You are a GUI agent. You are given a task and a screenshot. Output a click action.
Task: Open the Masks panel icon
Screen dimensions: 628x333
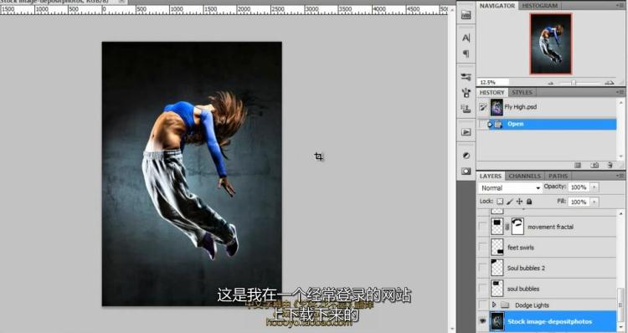[x=466, y=172]
